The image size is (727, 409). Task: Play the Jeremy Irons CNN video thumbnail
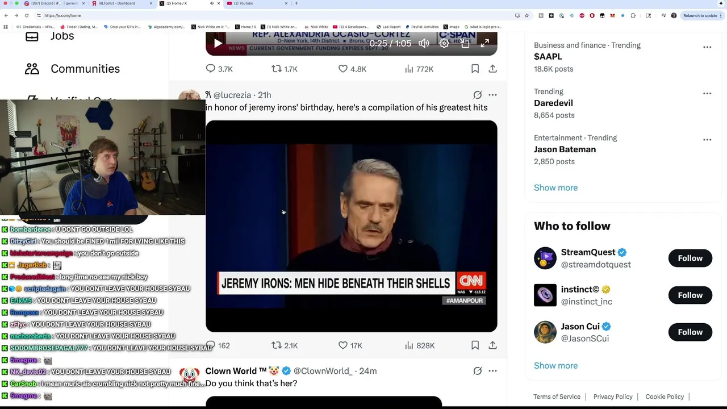tap(351, 226)
